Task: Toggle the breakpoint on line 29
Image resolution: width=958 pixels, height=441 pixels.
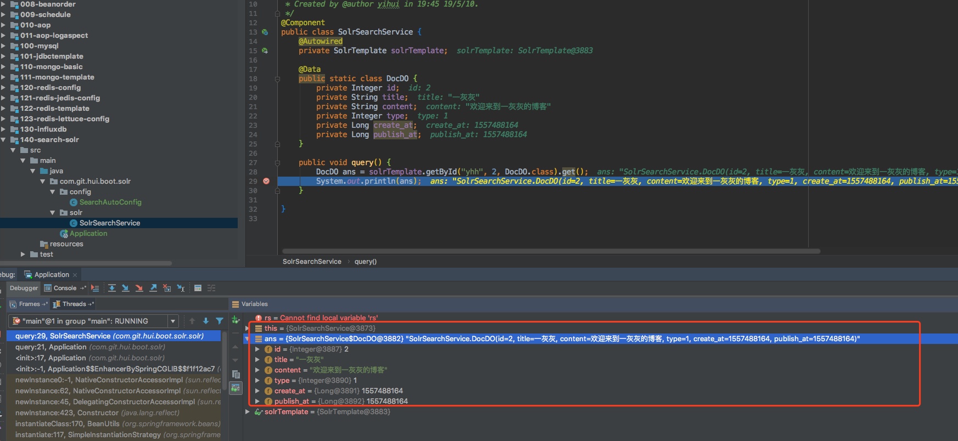Action: coord(266,181)
